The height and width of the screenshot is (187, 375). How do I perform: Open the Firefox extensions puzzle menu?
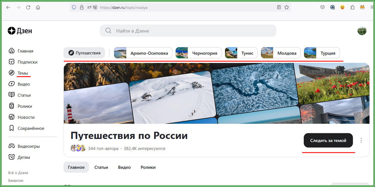click(x=352, y=7)
